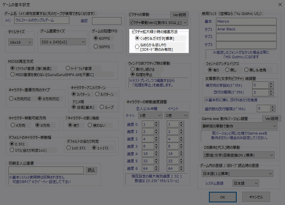Open the システム言語 dropdown
285x205 pixels.
pos(245,183)
